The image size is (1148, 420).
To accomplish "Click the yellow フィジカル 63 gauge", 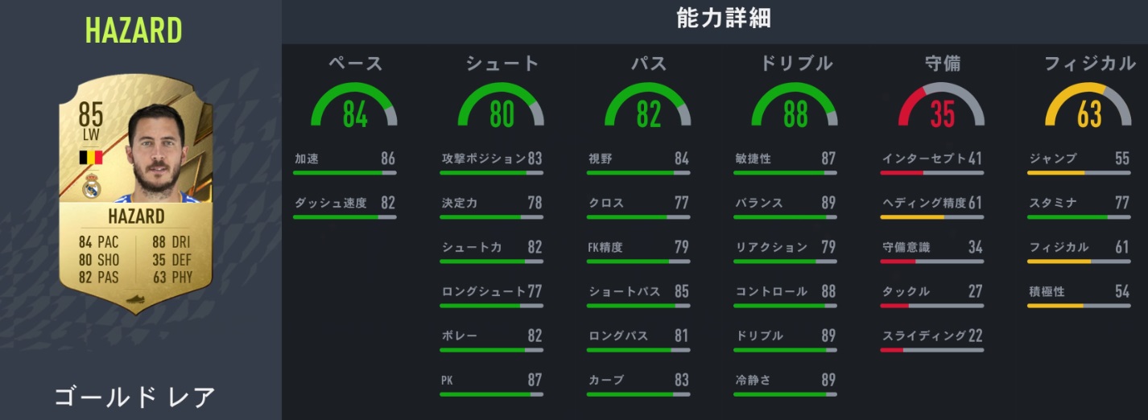I will point(1088,109).
